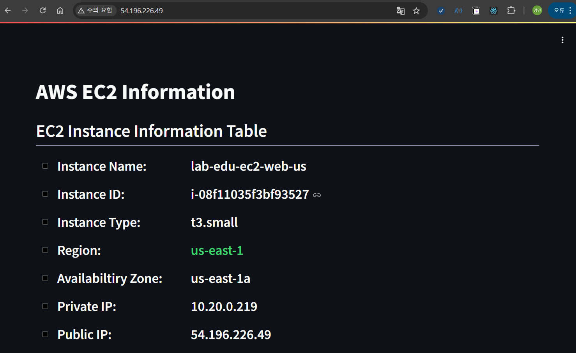This screenshot has width=576, height=353.
Task: Click the Instance Type: label
Action: 99,222
